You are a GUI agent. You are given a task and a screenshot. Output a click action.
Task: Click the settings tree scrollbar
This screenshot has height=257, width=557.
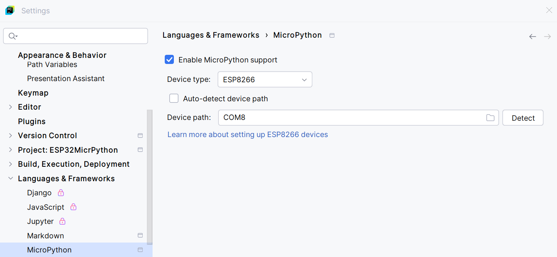(150, 177)
